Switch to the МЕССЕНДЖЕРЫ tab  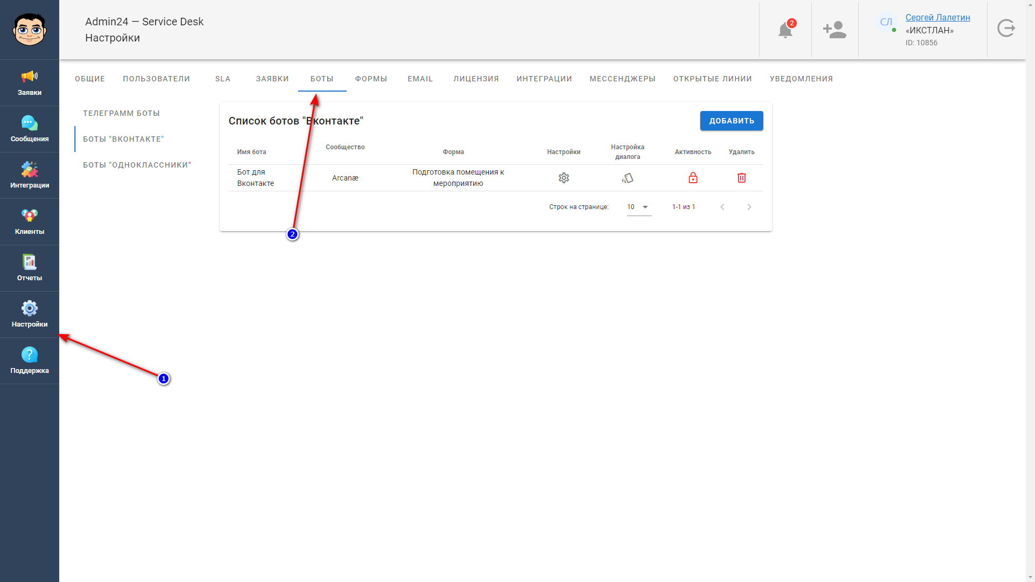click(623, 79)
